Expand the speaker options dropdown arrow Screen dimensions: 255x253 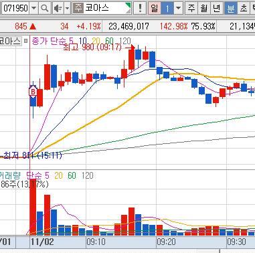(x=67, y=8)
